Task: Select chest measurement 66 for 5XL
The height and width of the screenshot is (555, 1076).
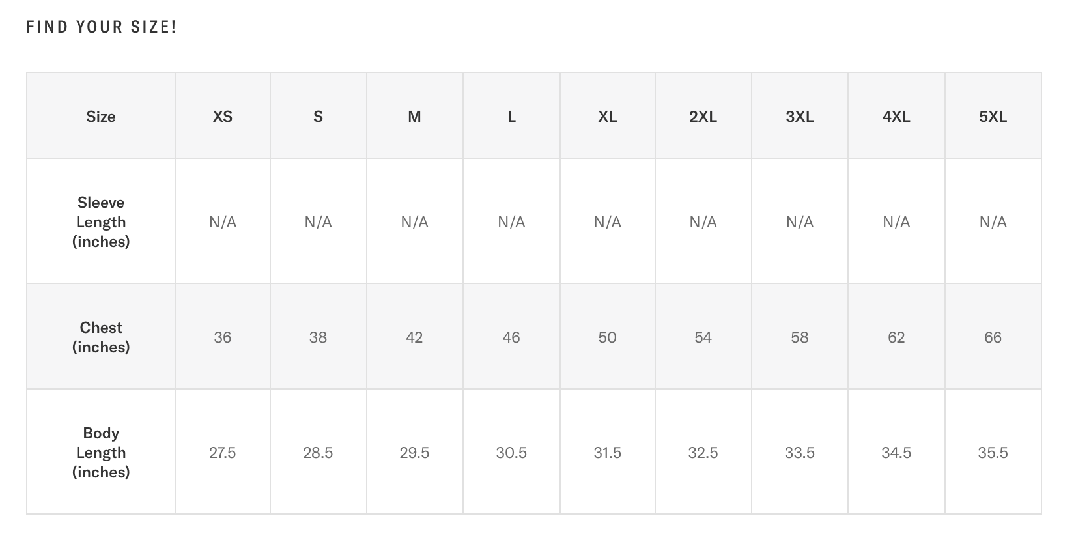Action: (993, 337)
